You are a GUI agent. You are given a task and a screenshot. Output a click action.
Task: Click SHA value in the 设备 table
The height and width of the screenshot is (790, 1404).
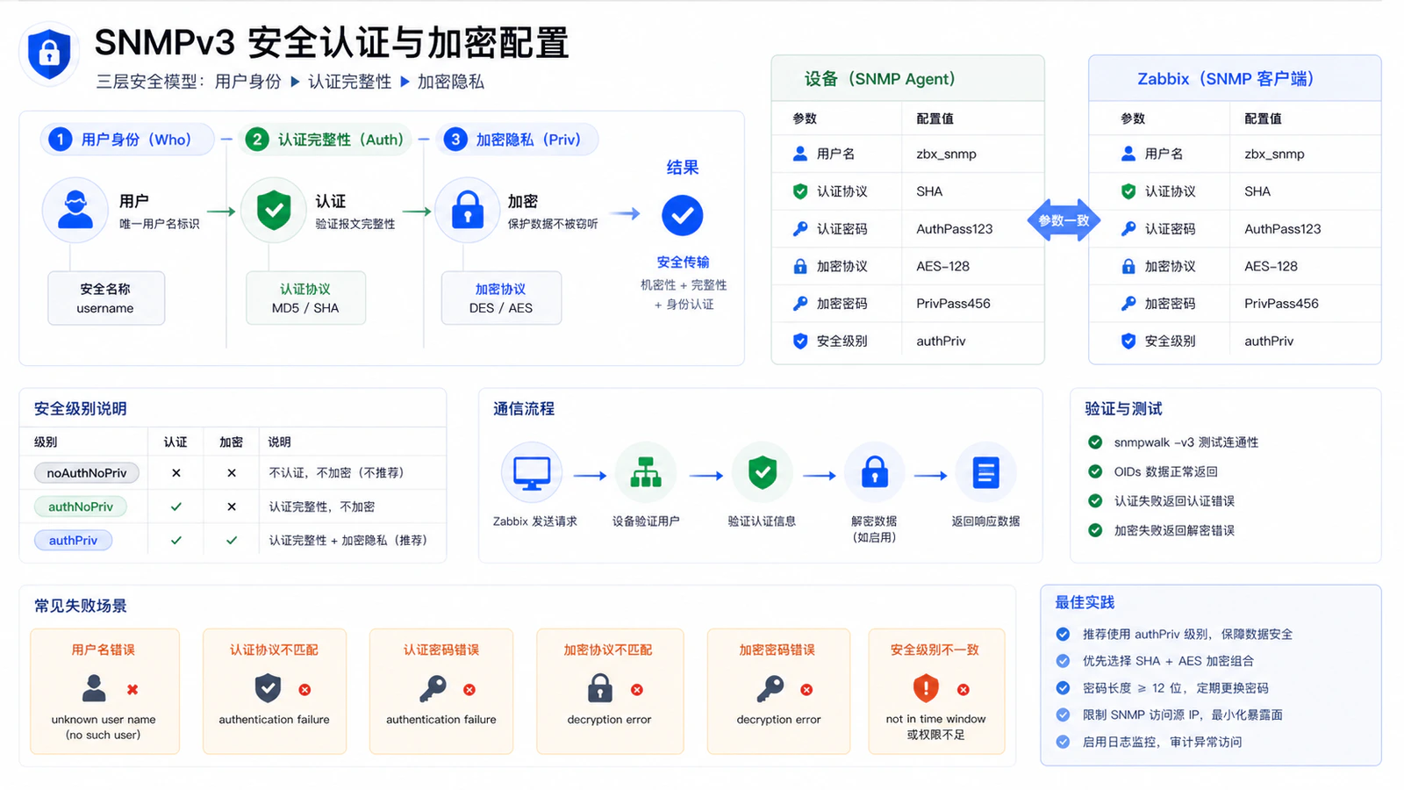tap(929, 191)
